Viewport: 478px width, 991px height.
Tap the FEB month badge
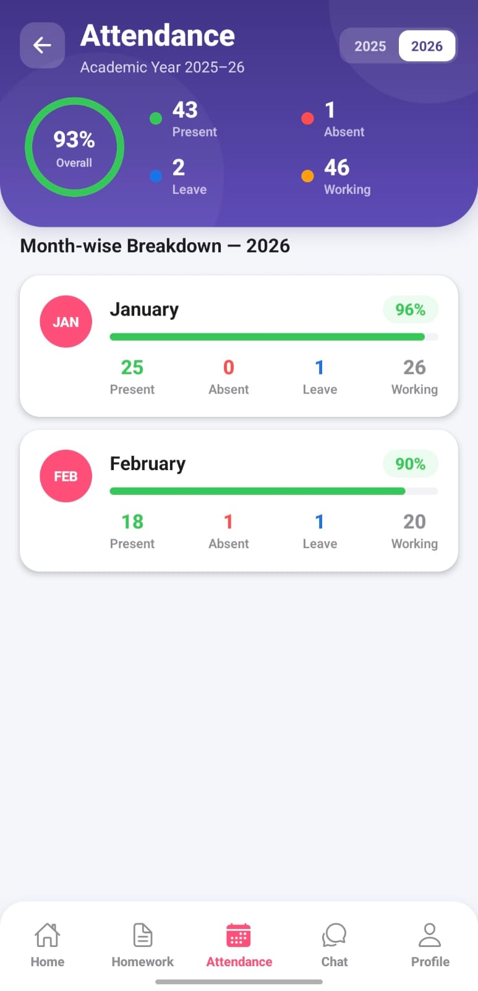(66, 476)
